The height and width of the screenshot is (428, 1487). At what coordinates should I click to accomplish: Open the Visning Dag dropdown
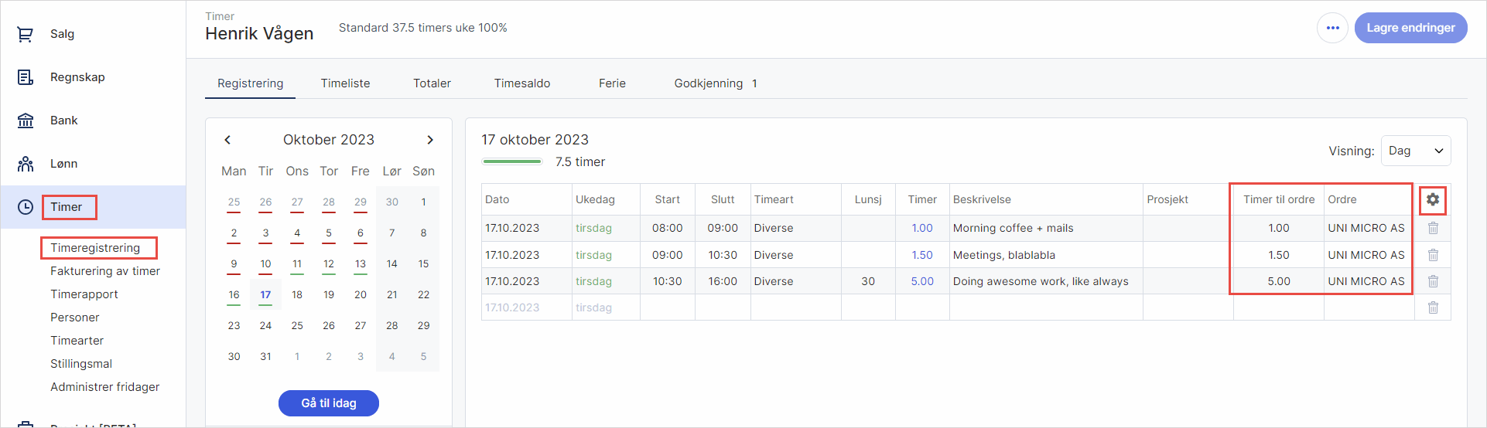tap(1416, 151)
